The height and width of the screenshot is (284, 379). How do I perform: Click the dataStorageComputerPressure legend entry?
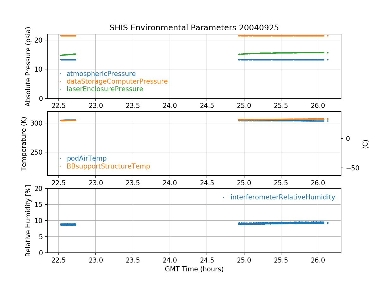(x=117, y=81)
